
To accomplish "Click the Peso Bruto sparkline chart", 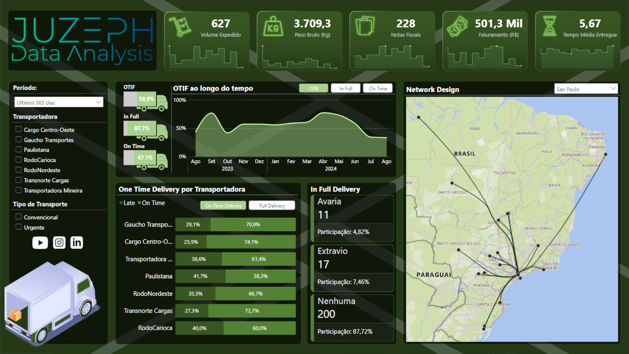I will pyautogui.click(x=299, y=57).
